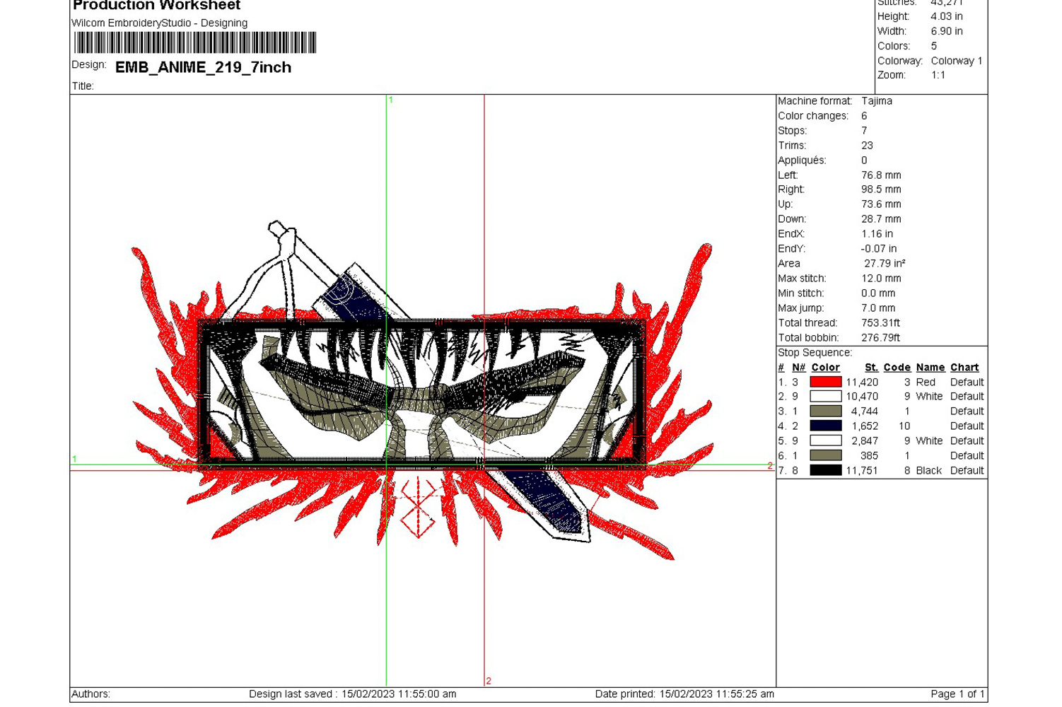Click the "Chart" column header
This screenshot has width=1062, height=707.
click(x=964, y=368)
